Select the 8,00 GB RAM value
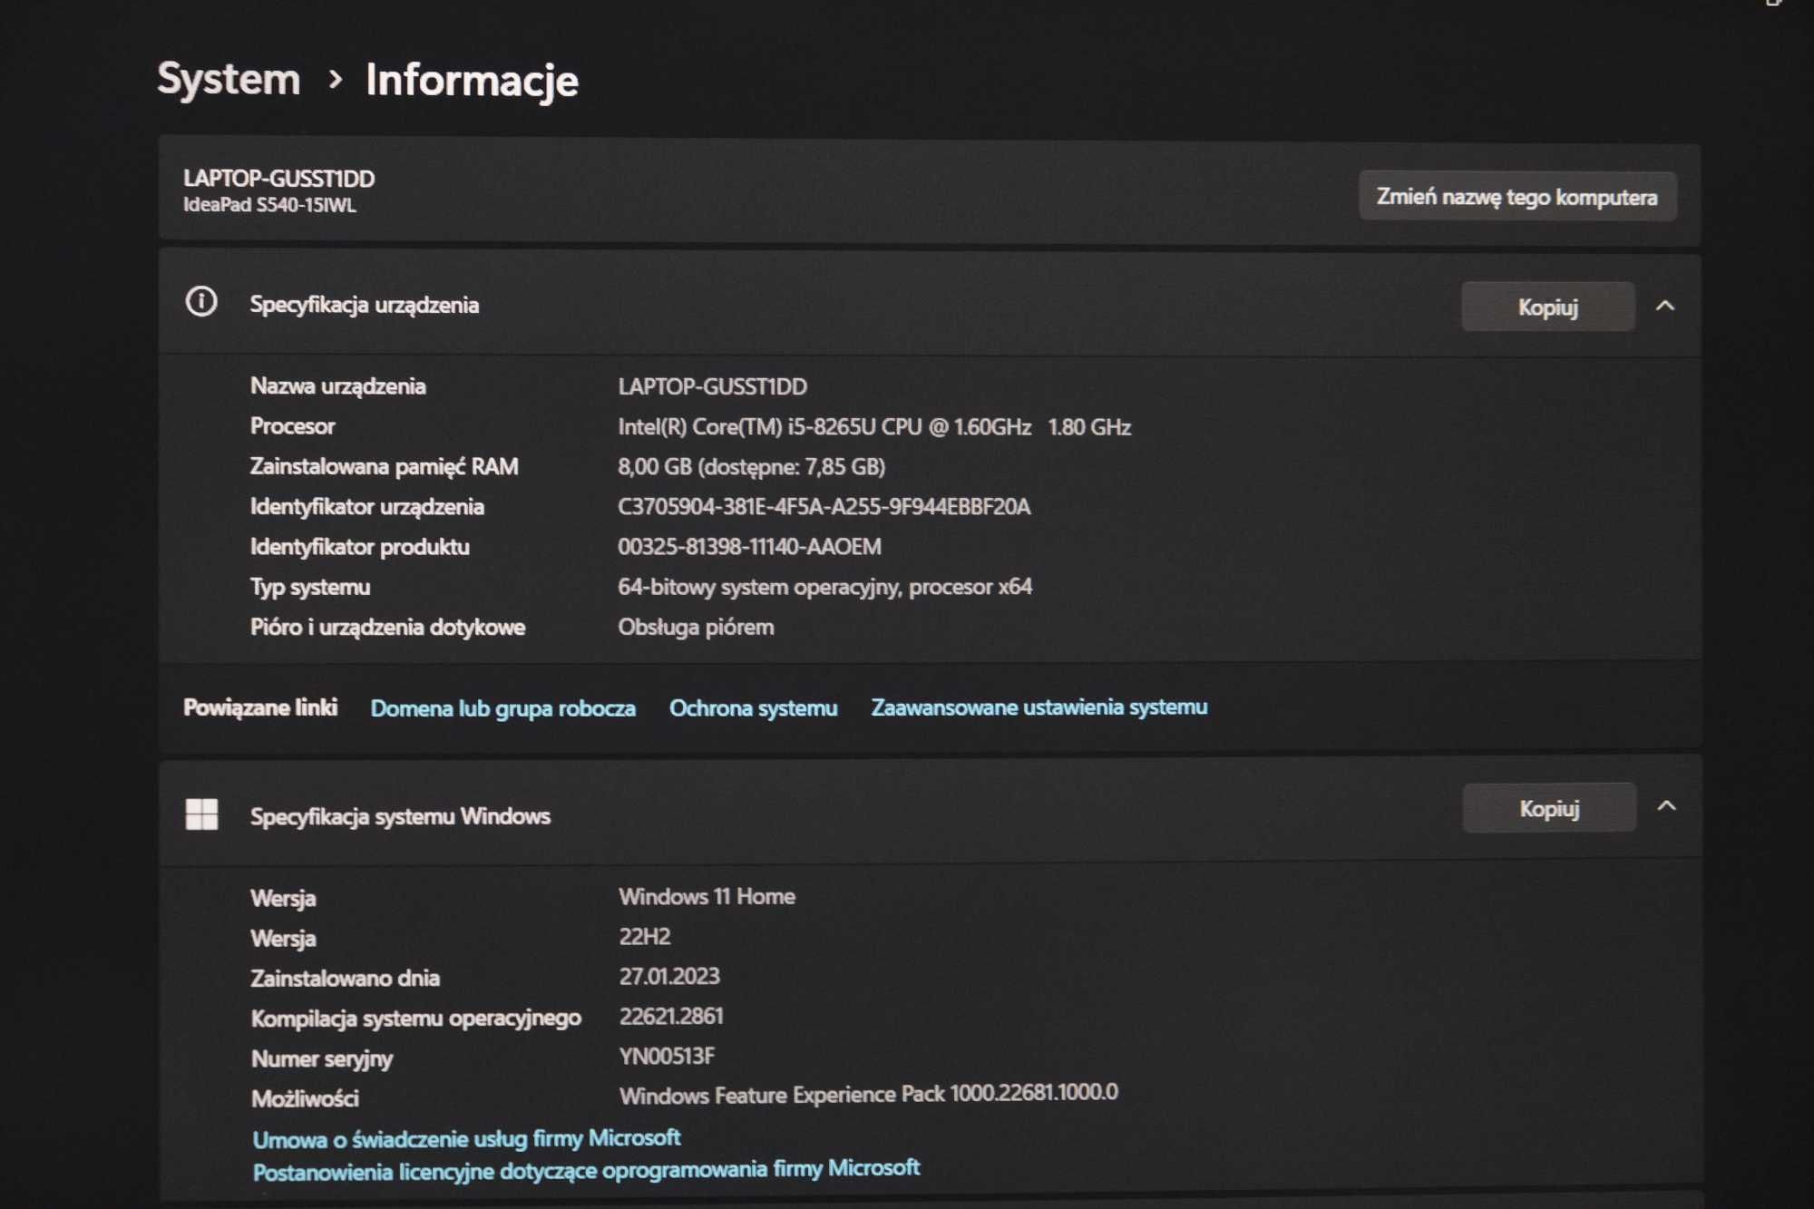 [x=751, y=467]
